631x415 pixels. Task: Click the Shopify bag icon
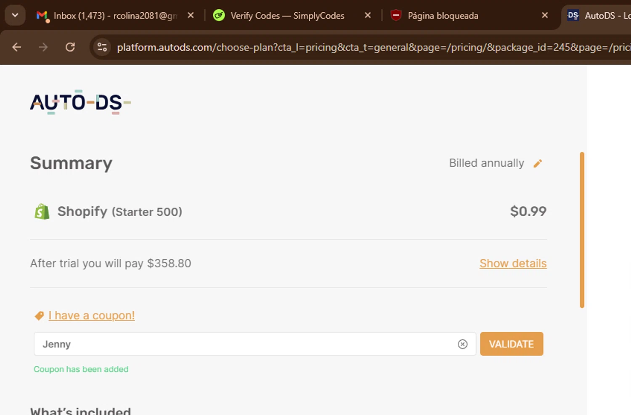tap(42, 211)
